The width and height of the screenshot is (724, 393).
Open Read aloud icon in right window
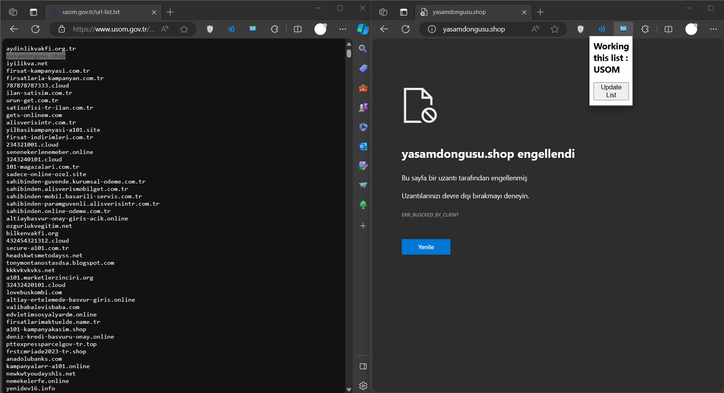(x=535, y=29)
